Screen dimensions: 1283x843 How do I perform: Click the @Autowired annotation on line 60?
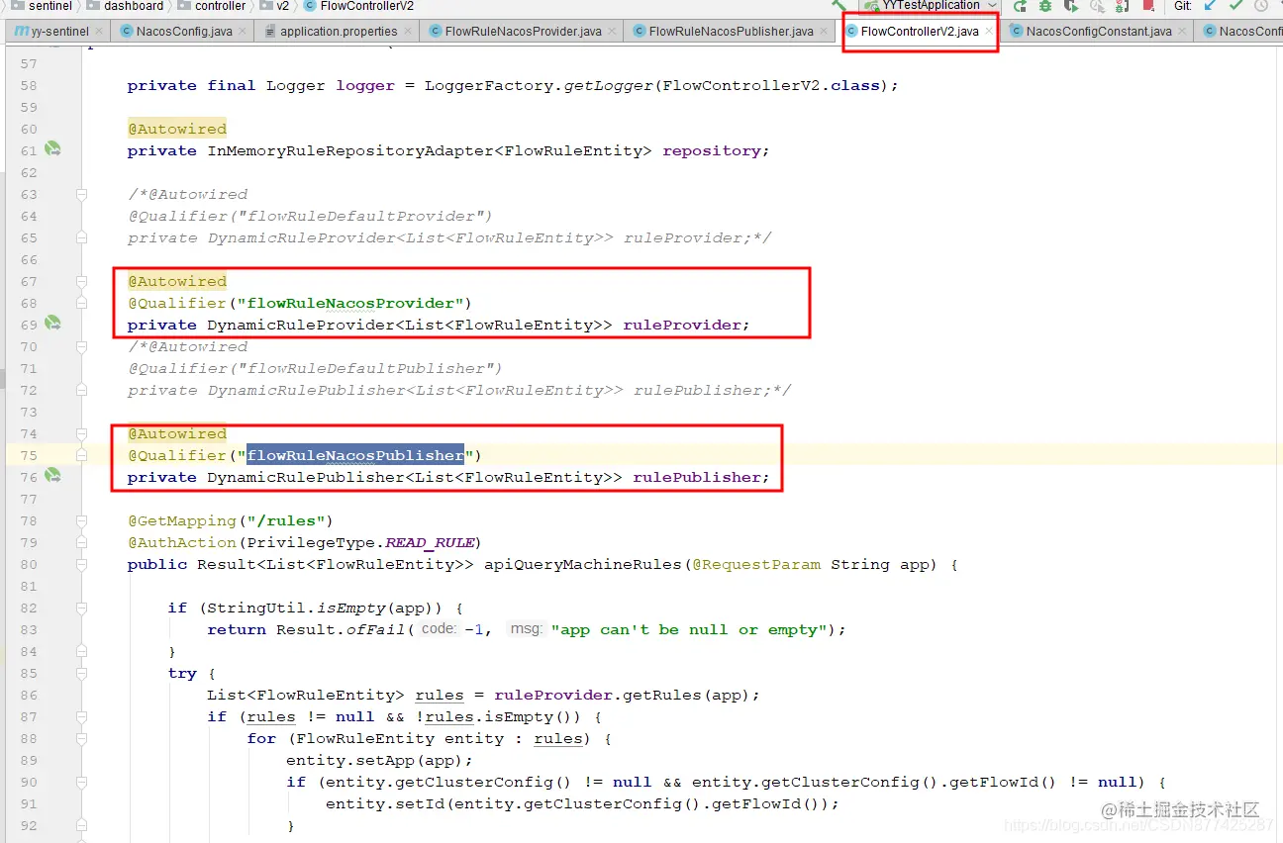tap(177, 129)
